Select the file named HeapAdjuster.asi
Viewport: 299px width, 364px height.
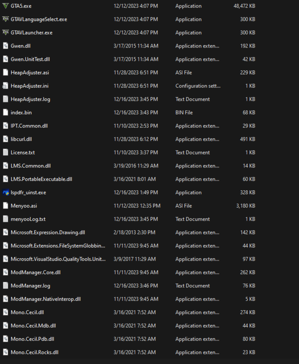coord(30,72)
